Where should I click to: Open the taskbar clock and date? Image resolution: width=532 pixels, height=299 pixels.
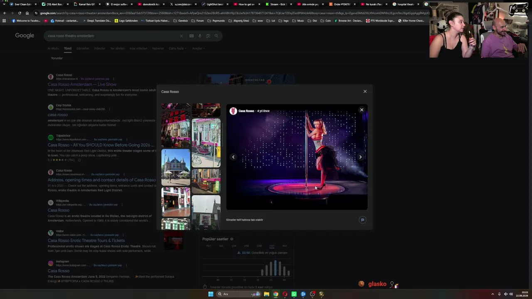tap(522, 294)
